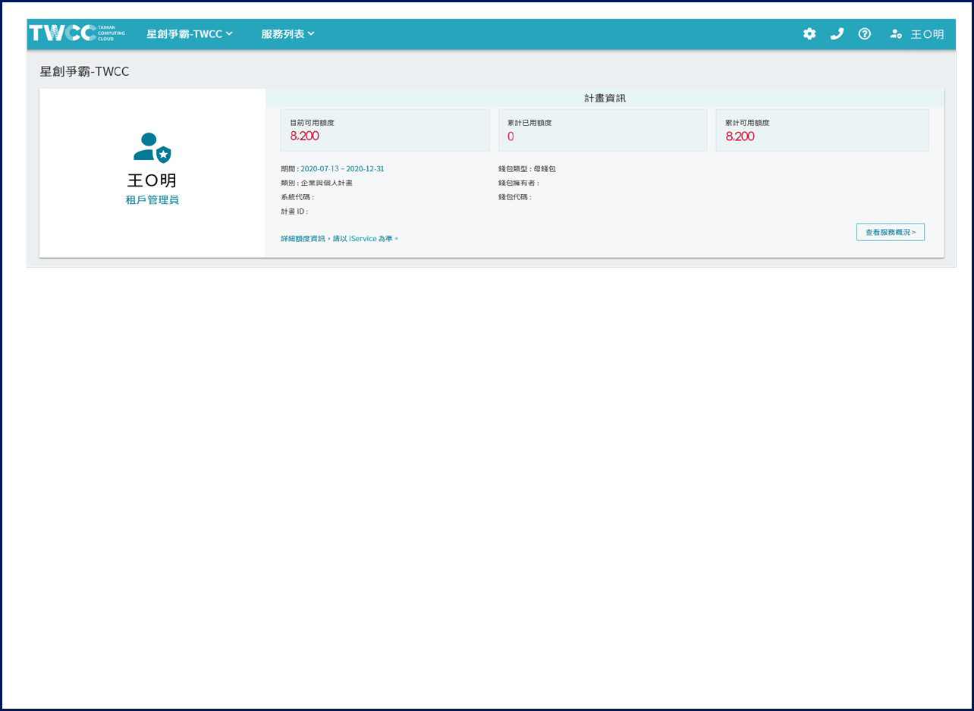Viewport: 974px width, 711px height.
Task: Click the 錢包類型 : 母錢包 text
Action: (527, 169)
